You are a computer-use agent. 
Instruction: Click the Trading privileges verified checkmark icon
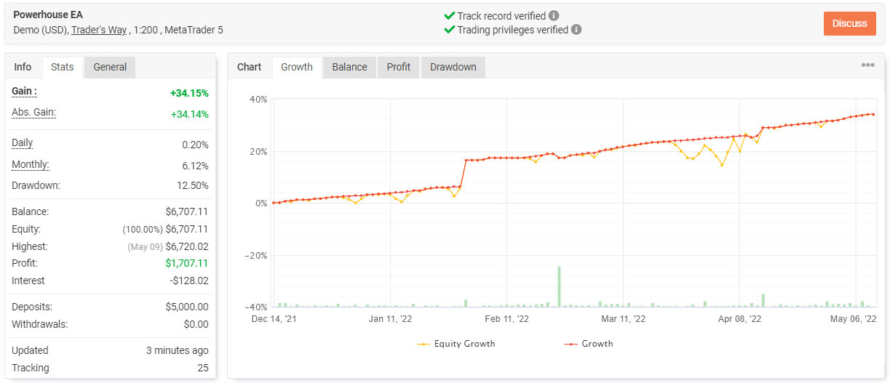(449, 30)
